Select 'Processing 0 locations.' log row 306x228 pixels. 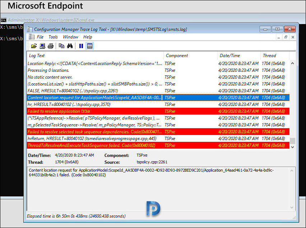pos(158,70)
